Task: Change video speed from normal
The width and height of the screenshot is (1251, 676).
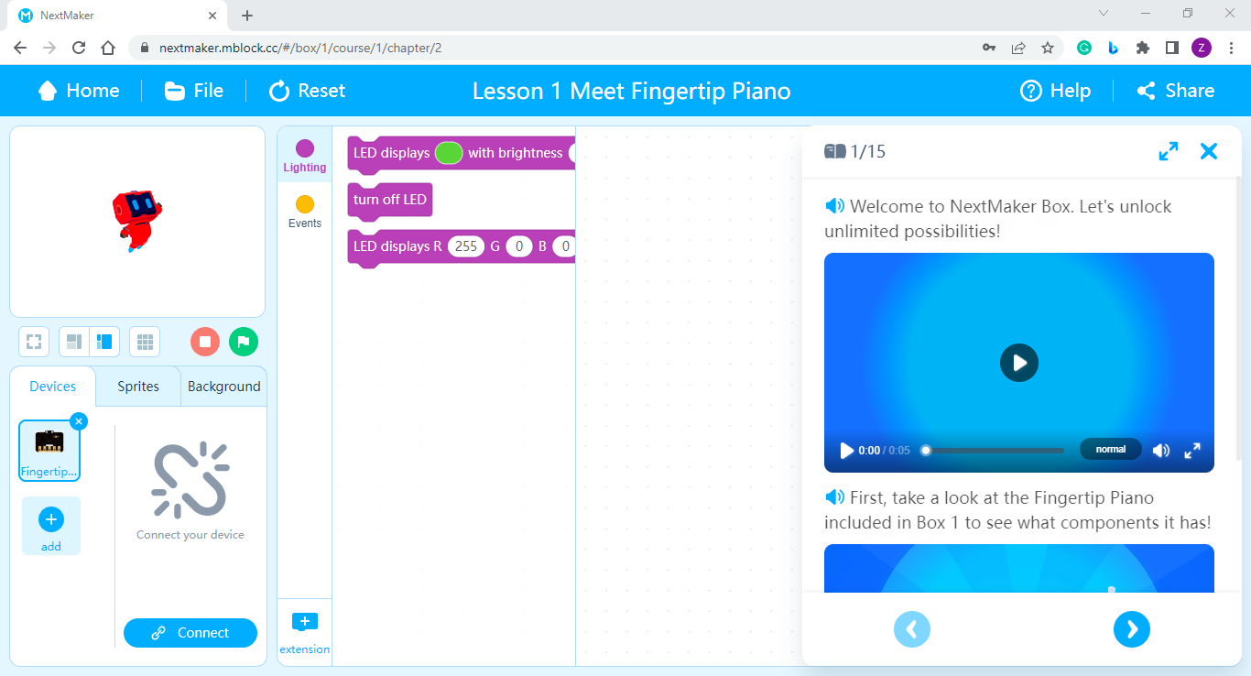Action: pos(1111,449)
